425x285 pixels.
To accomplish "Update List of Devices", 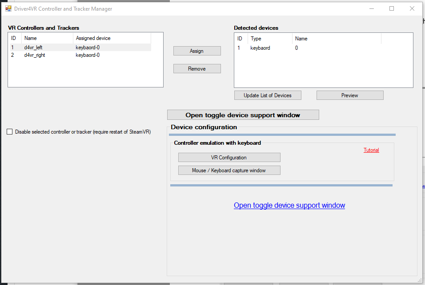I will point(268,95).
